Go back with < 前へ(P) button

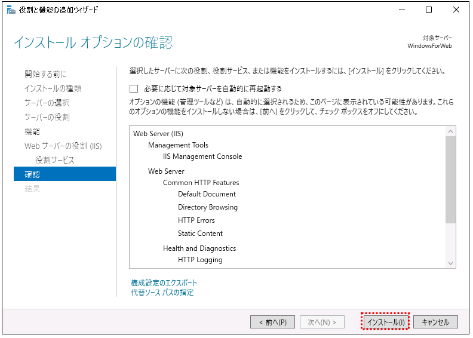272,322
